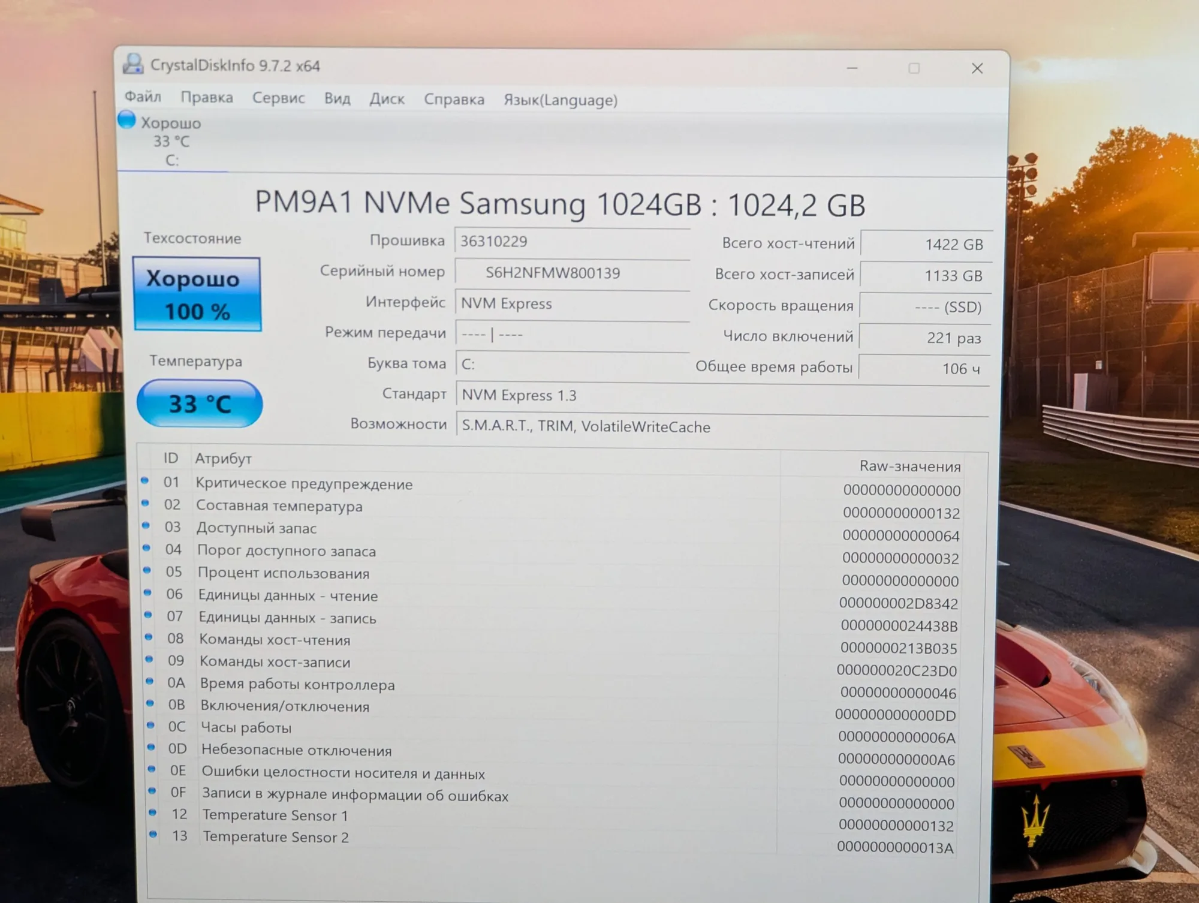Screen dimensions: 1199x903
Task: Click the blue dot beside Temperature Sensor 2
Action: coord(153,834)
